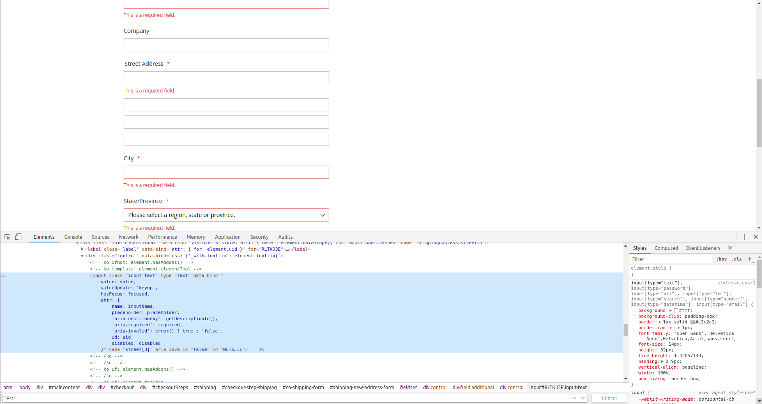Select the Computed sidebar tab
This screenshot has width=762, height=404.
[x=666, y=248]
